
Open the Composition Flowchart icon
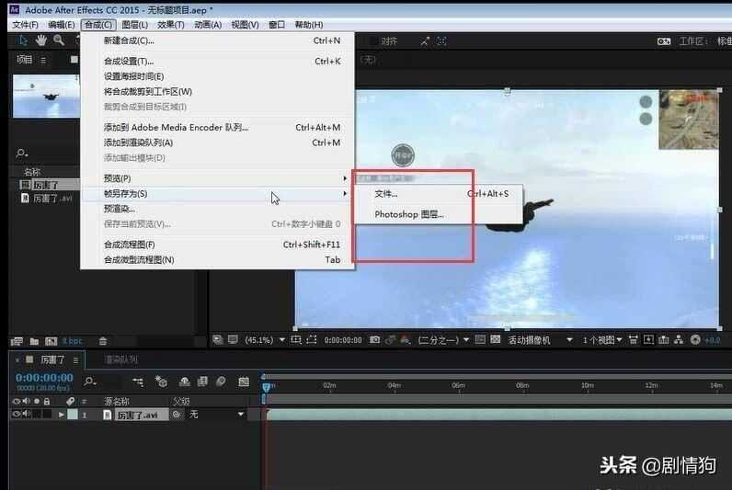tap(679, 340)
